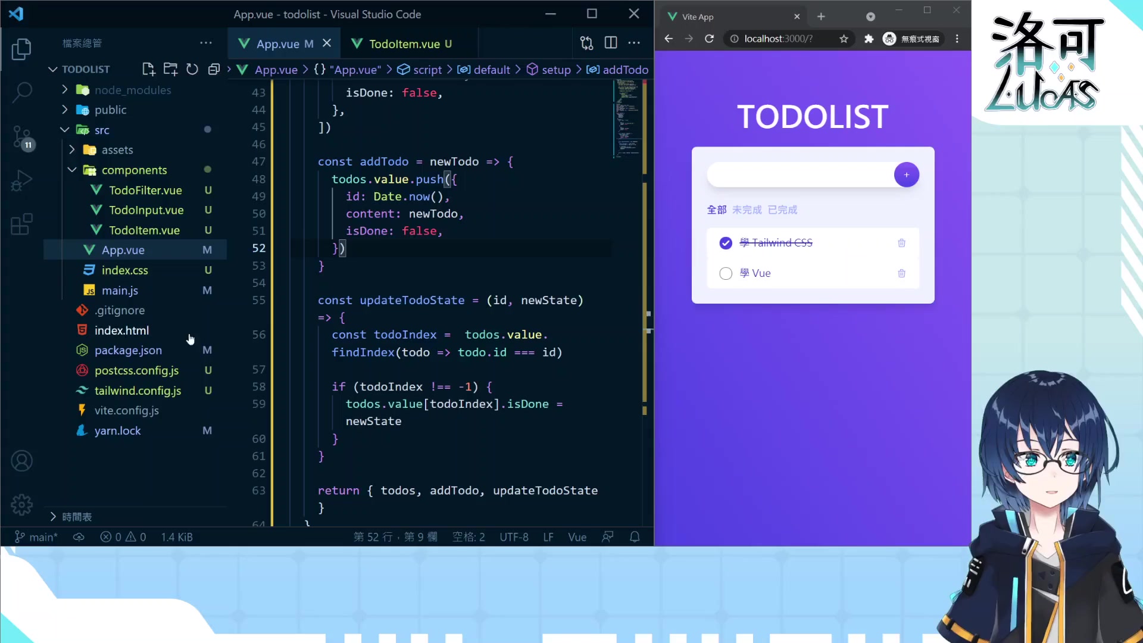
Task: Click the purple add todo button
Action: pyautogui.click(x=906, y=175)
